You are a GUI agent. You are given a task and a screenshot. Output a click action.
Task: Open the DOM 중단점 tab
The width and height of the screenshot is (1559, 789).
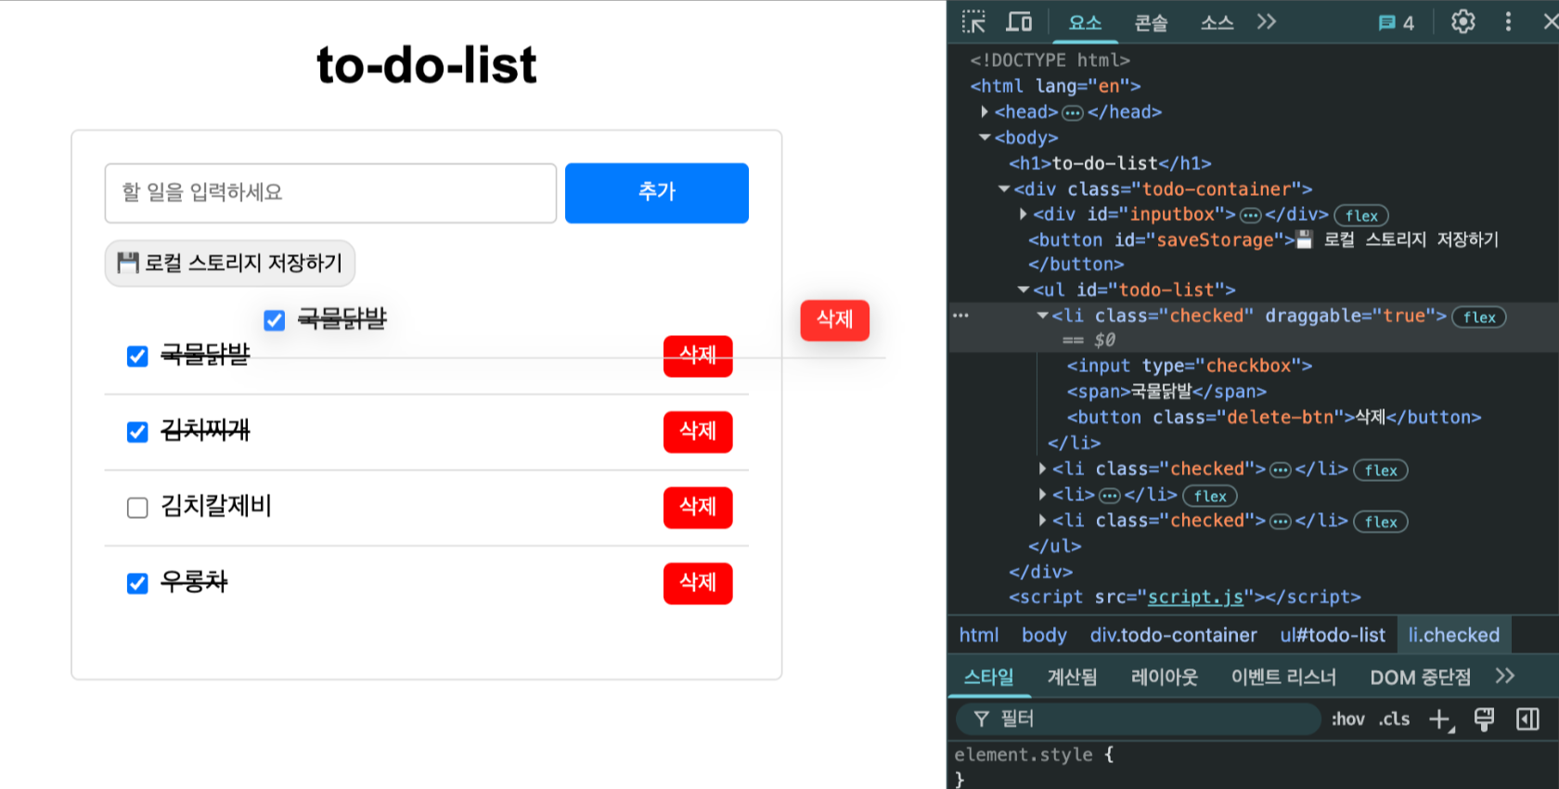tap(1420, 677)
